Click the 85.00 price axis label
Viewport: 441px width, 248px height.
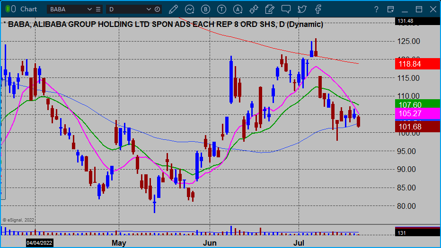tap(406, 188)
